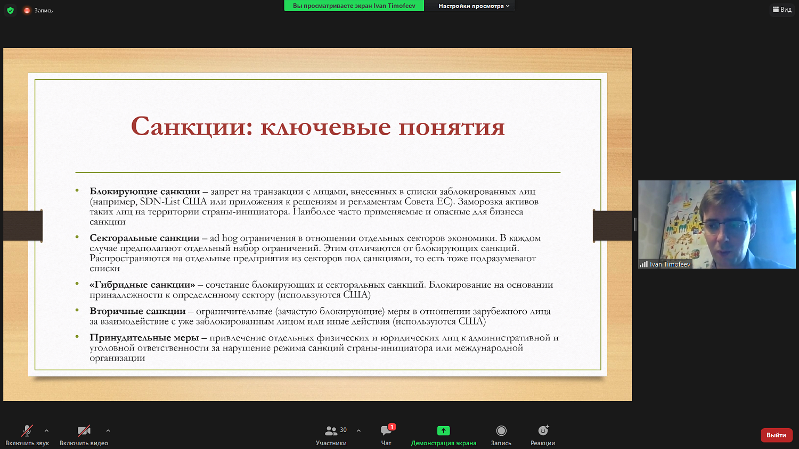
Task: Open the Вид menu in the corner
Action: 781,9
